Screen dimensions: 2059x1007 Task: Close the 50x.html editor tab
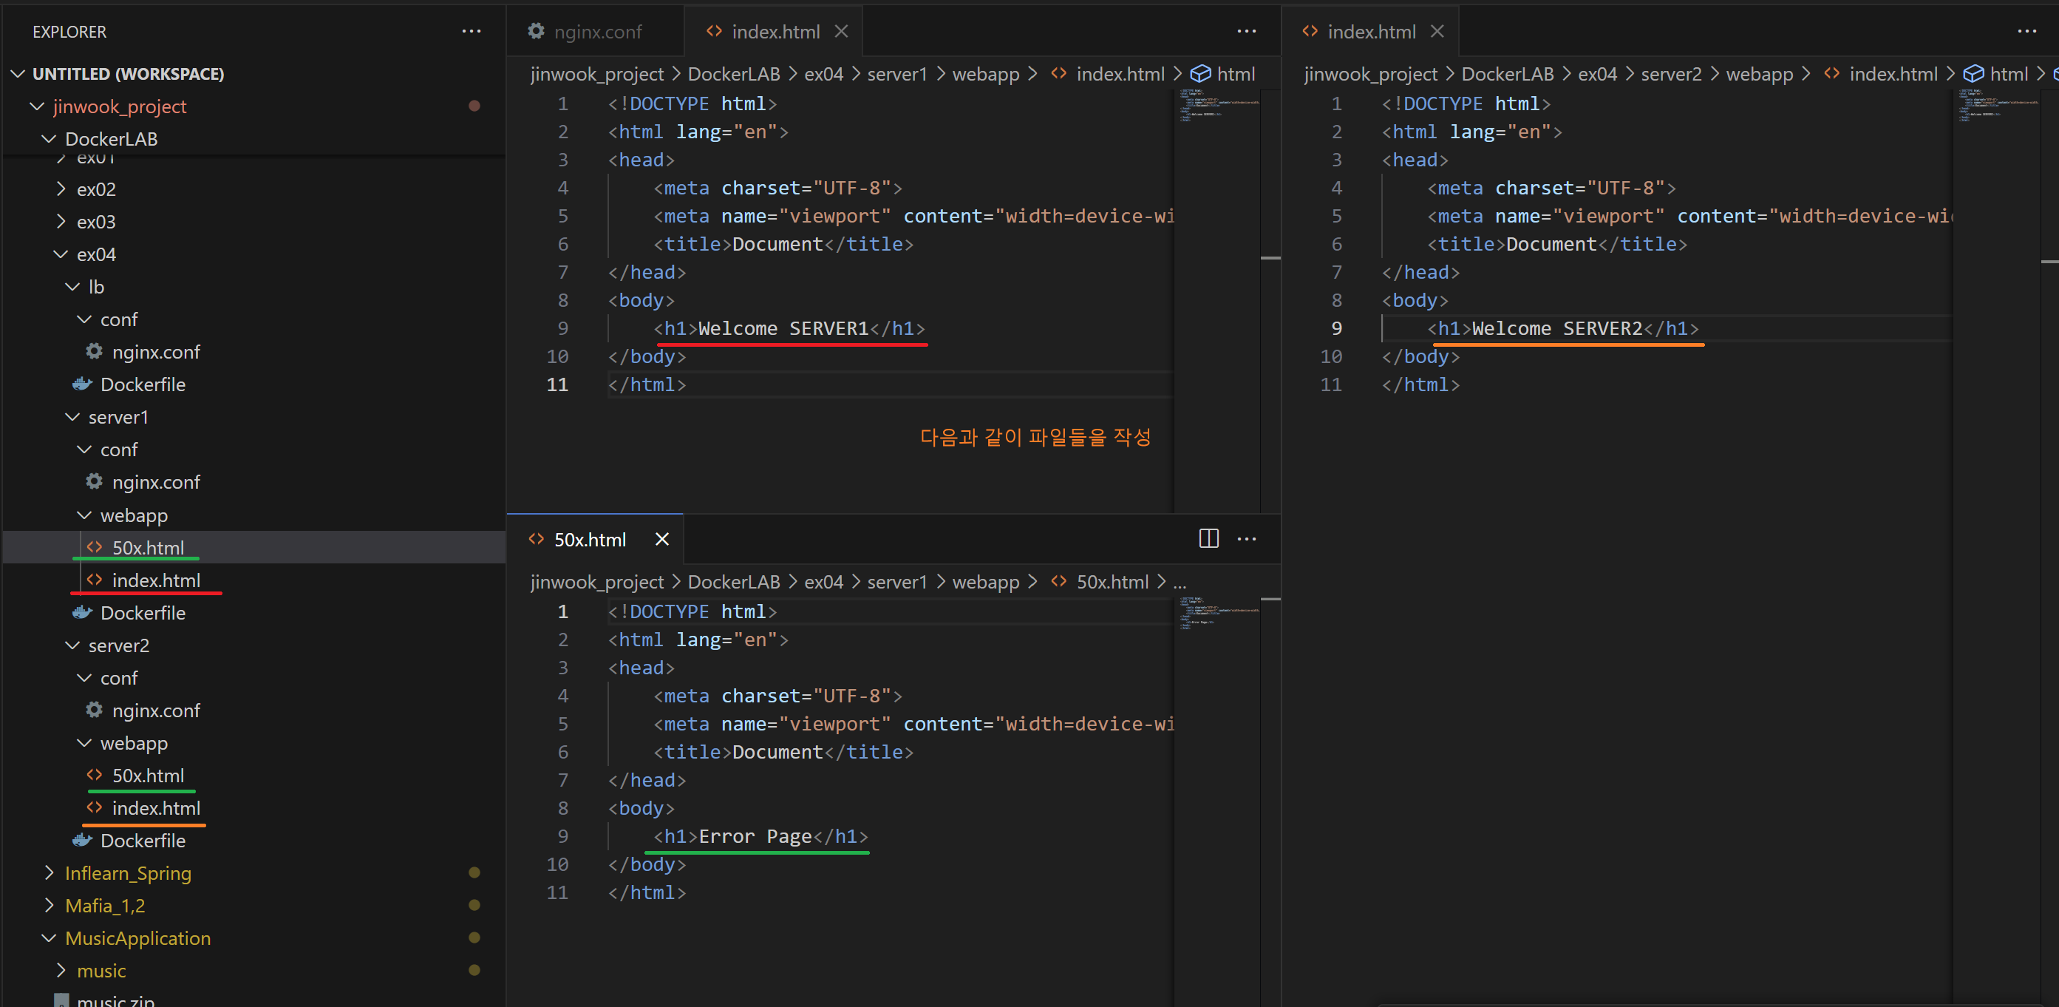662,539
